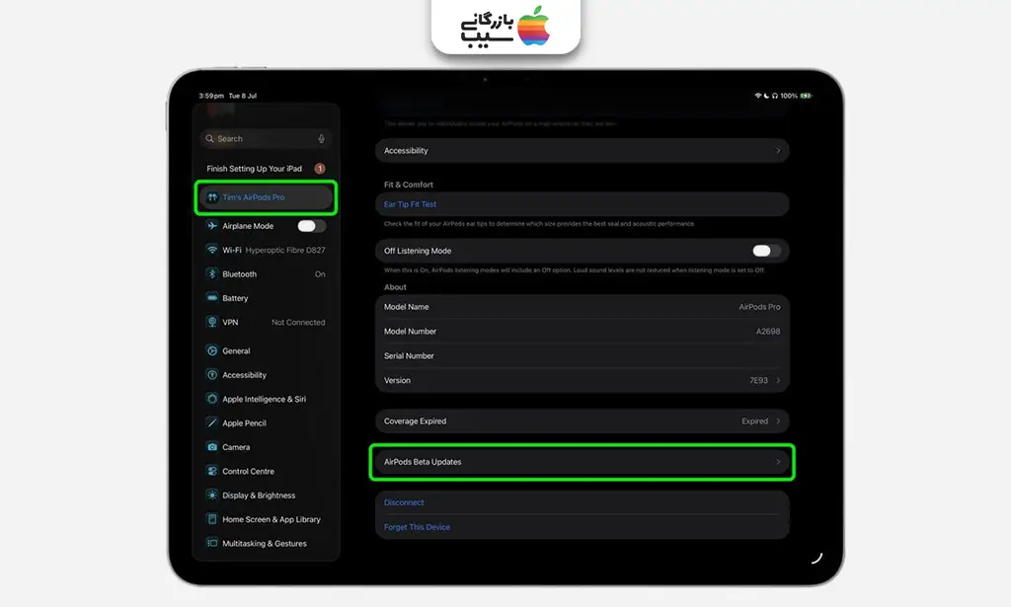Open Wi-Fi settings in sidebar
1011x607 pixels.
click(x=266, y=250)
